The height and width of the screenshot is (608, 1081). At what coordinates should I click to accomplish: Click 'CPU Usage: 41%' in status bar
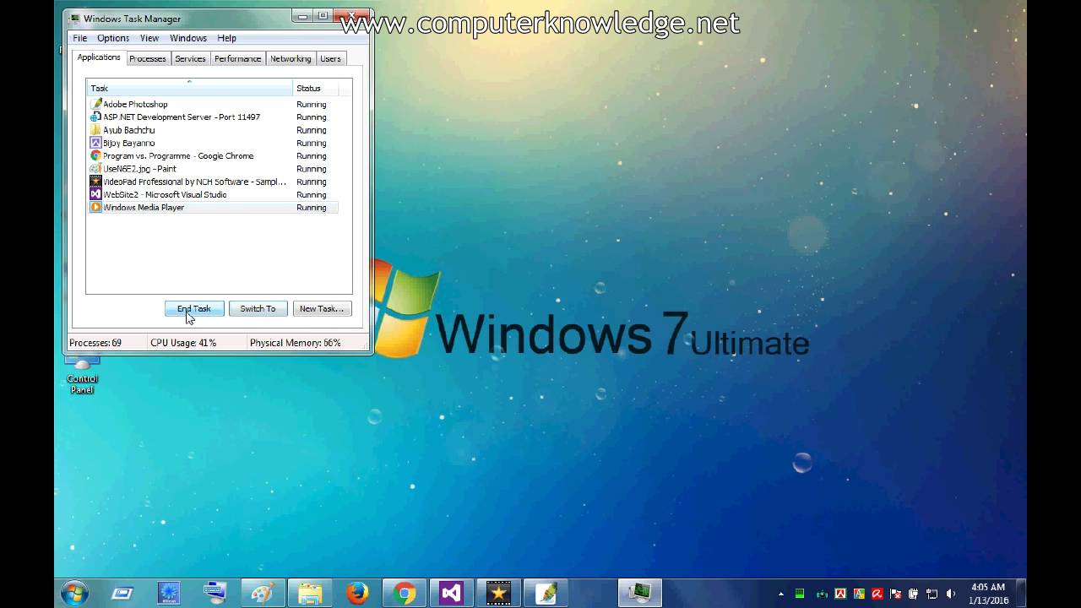point(183,343)
